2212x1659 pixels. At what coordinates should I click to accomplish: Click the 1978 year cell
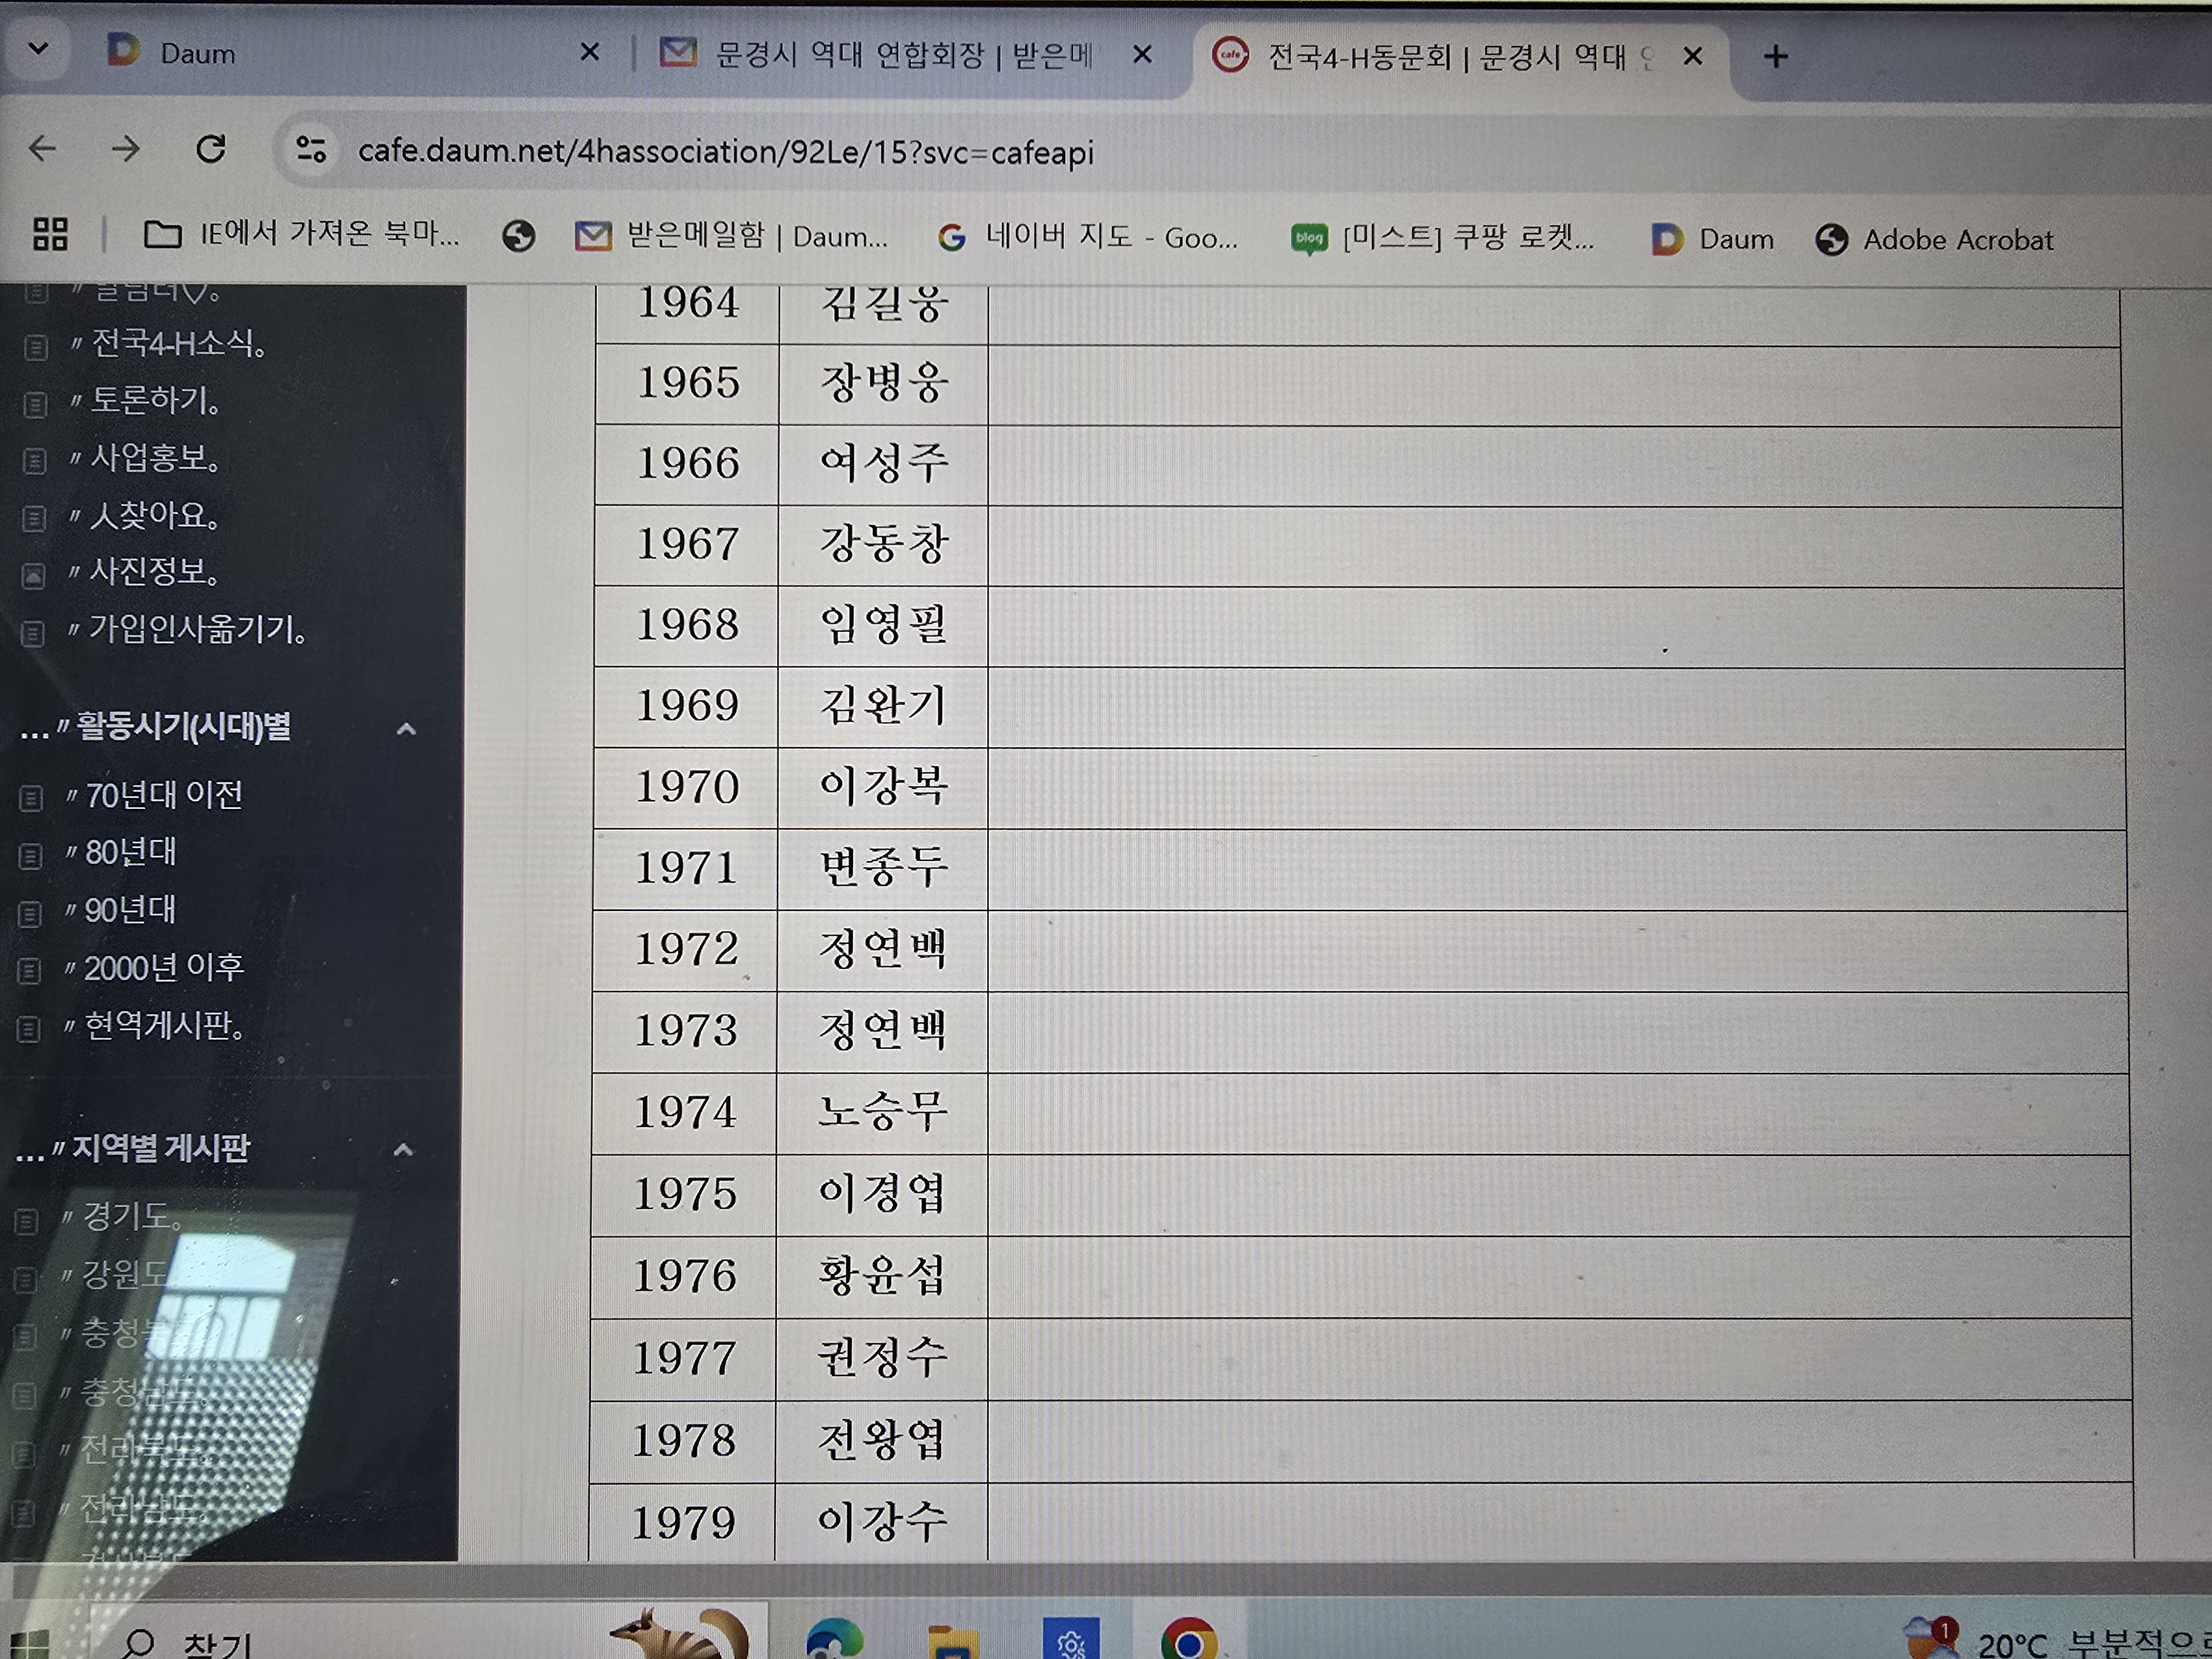pos(683,1441)
